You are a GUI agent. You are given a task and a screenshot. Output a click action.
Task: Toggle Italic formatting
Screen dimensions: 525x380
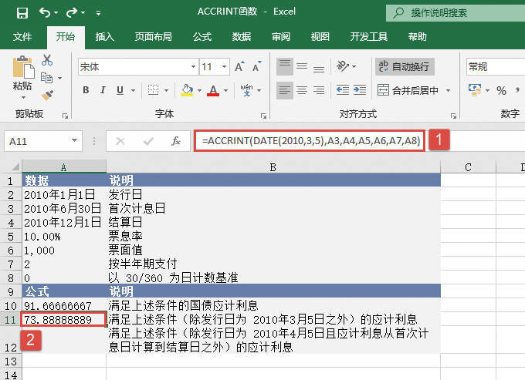(x=103, y=90)
